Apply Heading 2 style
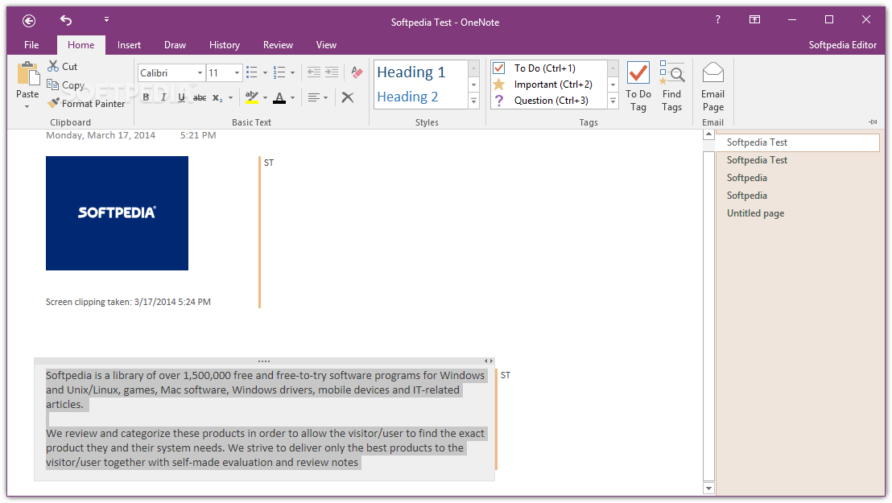Screen dimensions: 892x503 tap(407, 97)
